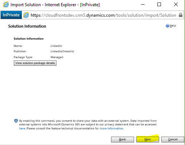Open the Help link
Viewport: 185px width, 145px height.
(173, 26)
